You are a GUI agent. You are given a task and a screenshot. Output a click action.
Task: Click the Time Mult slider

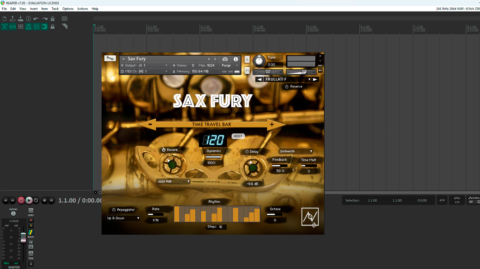coord(309,166)
